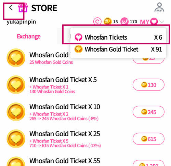Viewport: 171px width, 166px height.
Task: Tap the Gold Ticket X 10 coin image
Action: [16, 112]
